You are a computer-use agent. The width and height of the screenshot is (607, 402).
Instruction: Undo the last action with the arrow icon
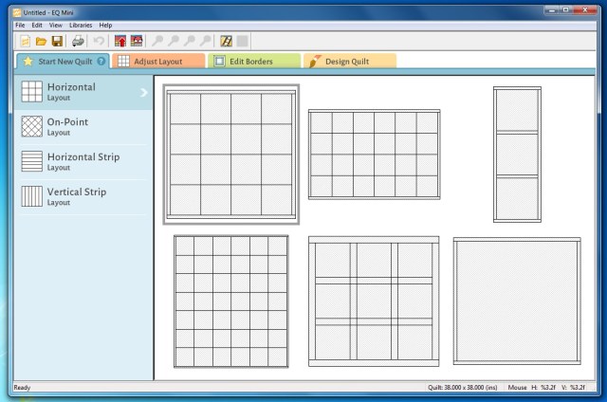pyautogui.click(x=99, y=41)
